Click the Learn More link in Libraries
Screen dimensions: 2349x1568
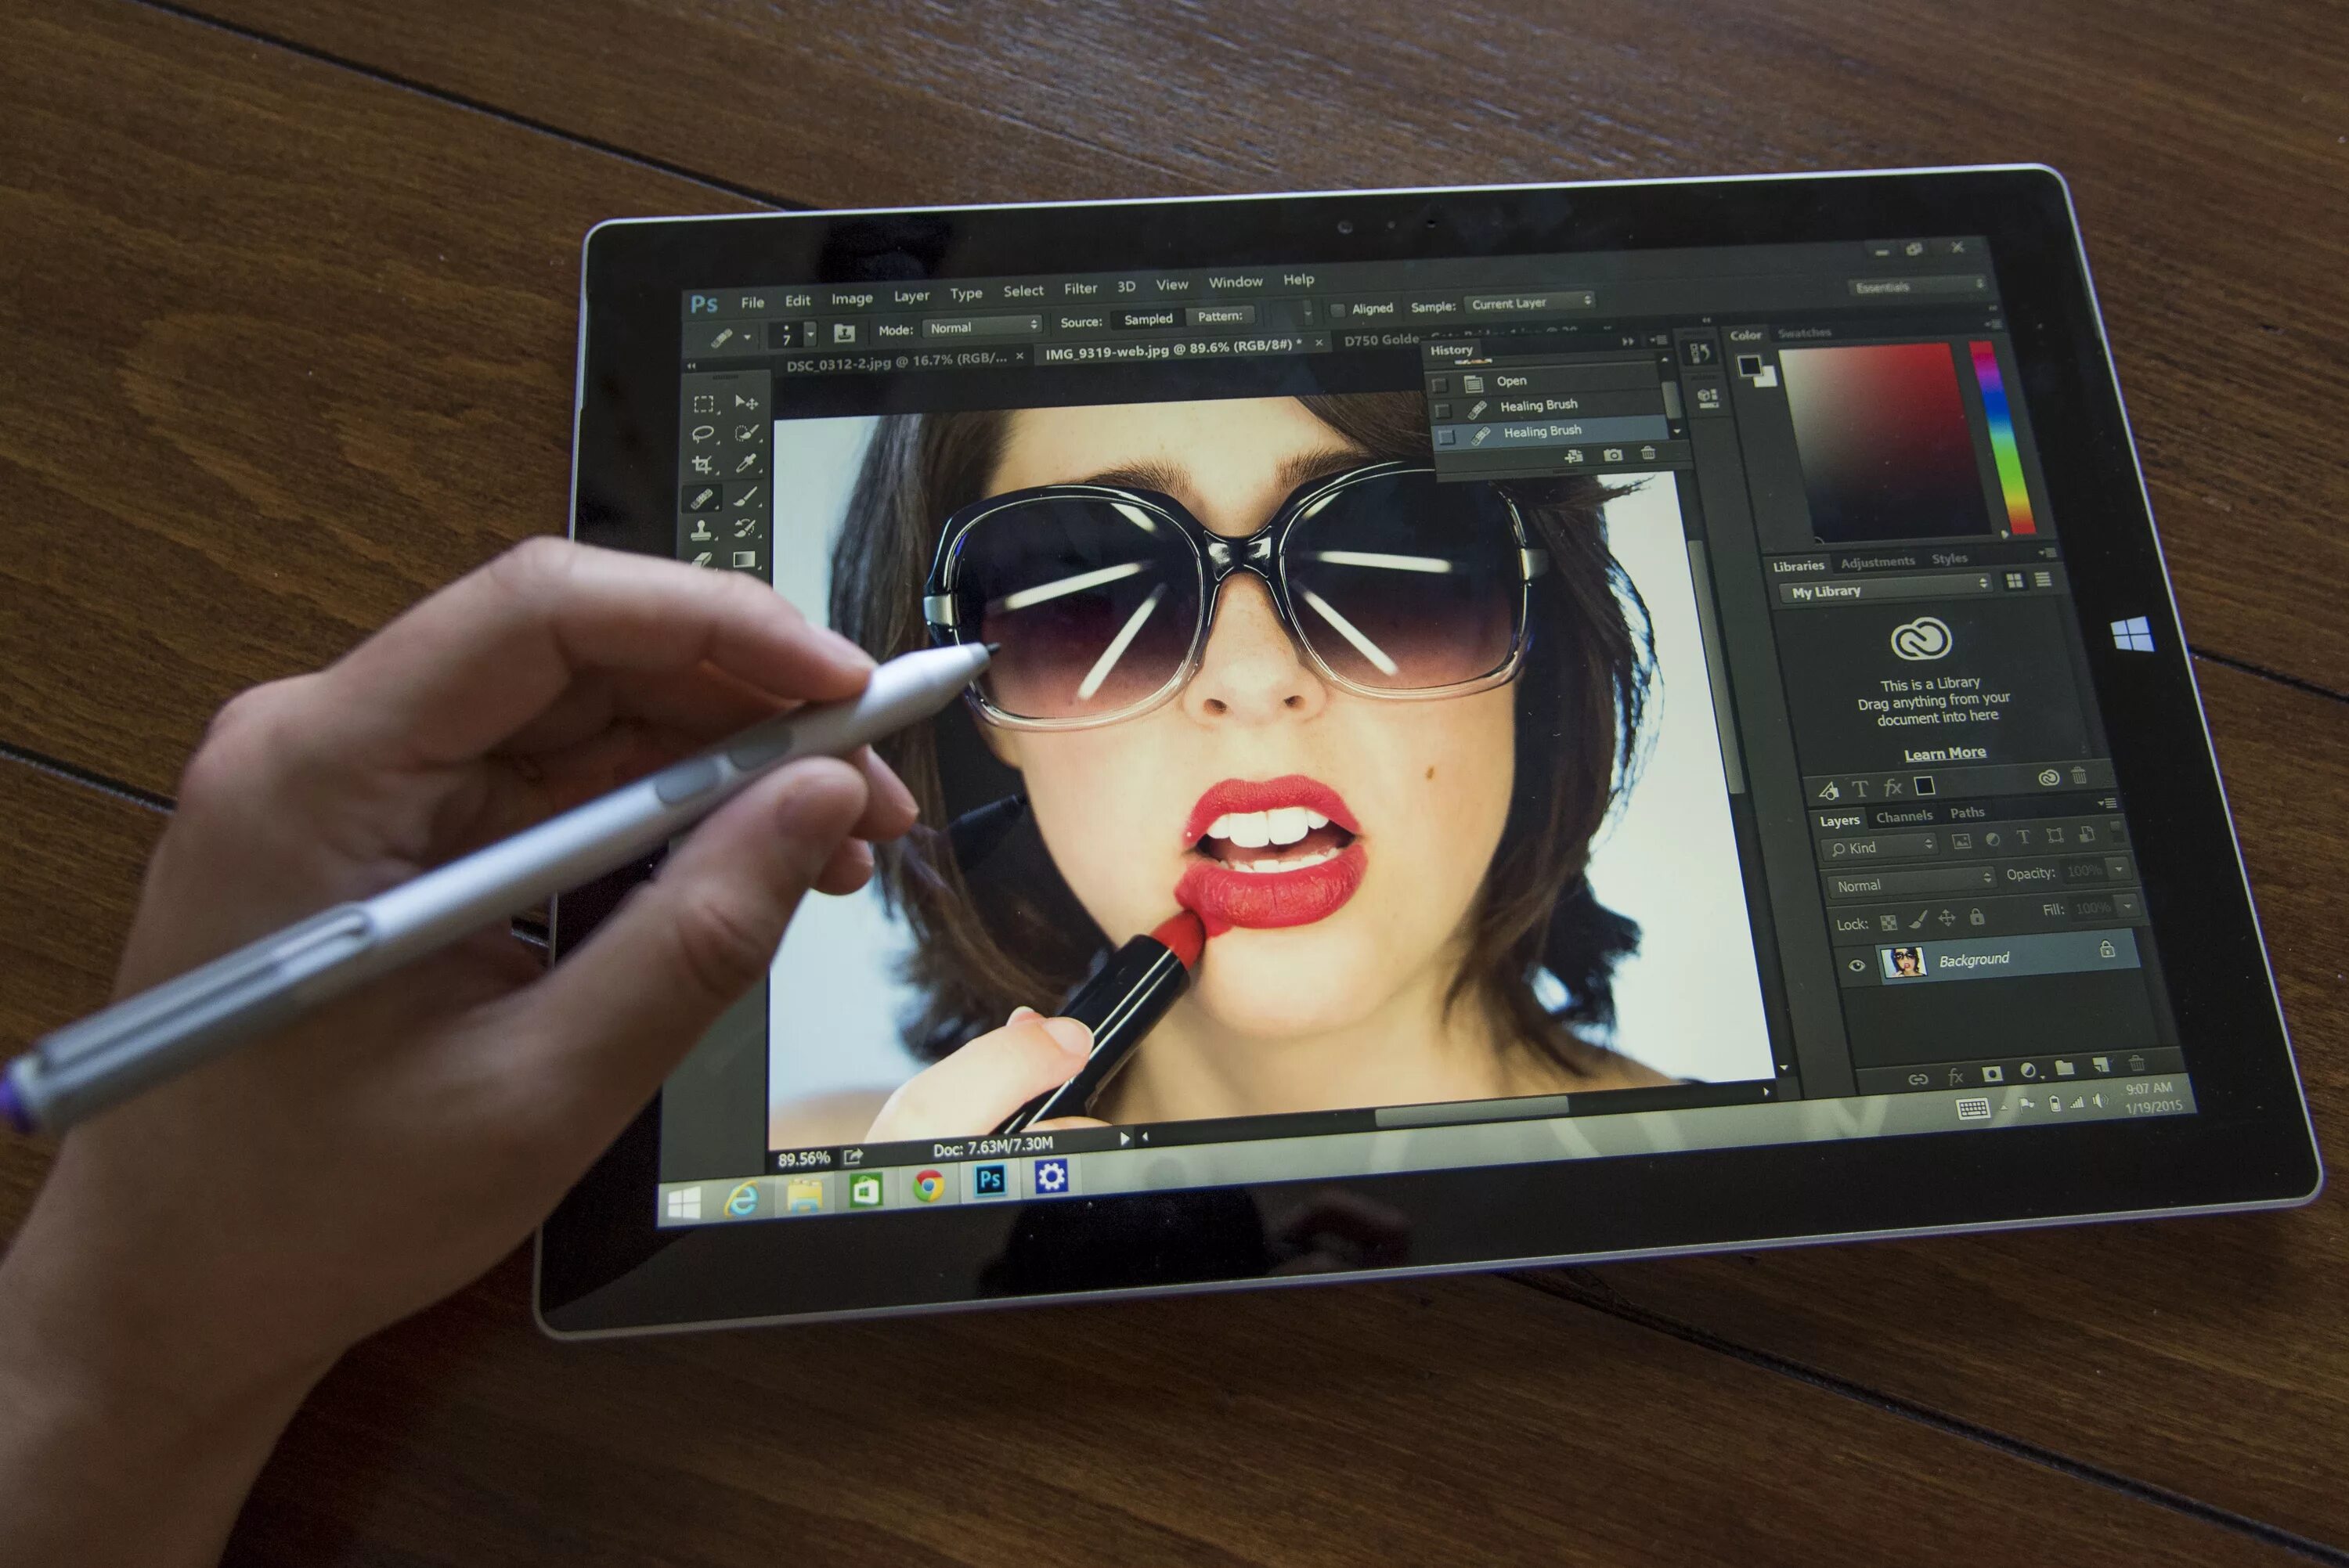pyautogui.click(x=1944, y=753)
